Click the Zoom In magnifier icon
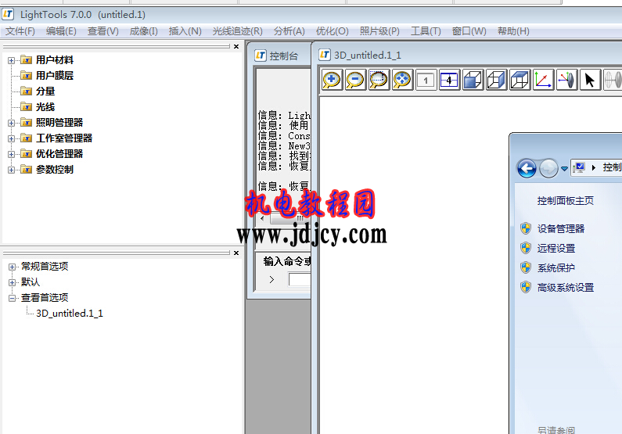This screenshot has height=434, width=622. 332,80
